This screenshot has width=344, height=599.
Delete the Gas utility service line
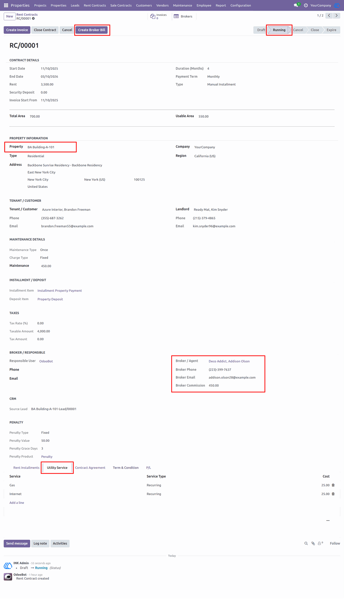point(333,485)
